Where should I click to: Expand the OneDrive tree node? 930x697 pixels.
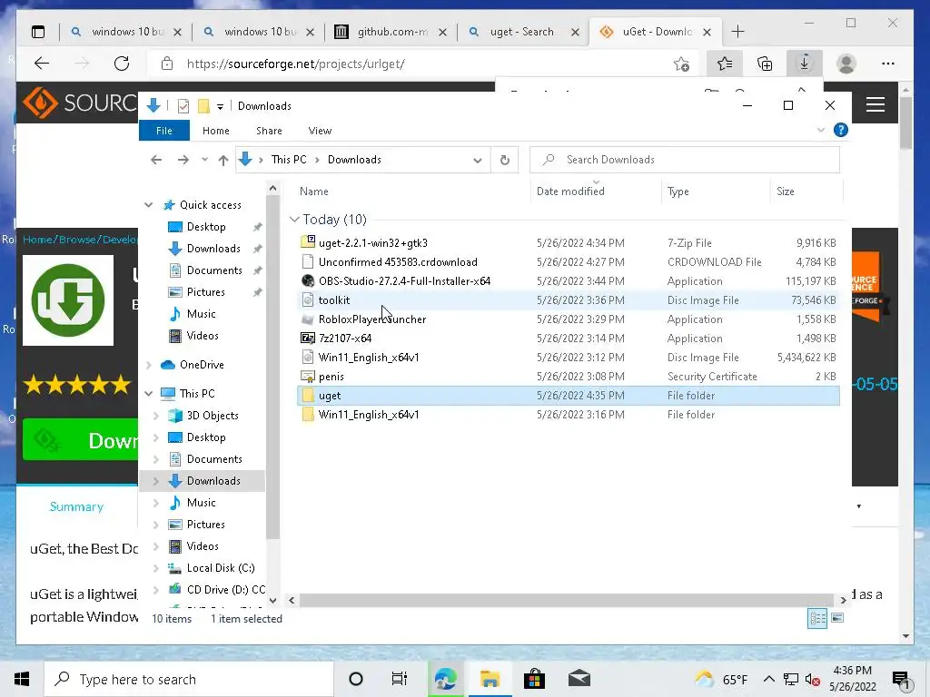tap(148, 365)
